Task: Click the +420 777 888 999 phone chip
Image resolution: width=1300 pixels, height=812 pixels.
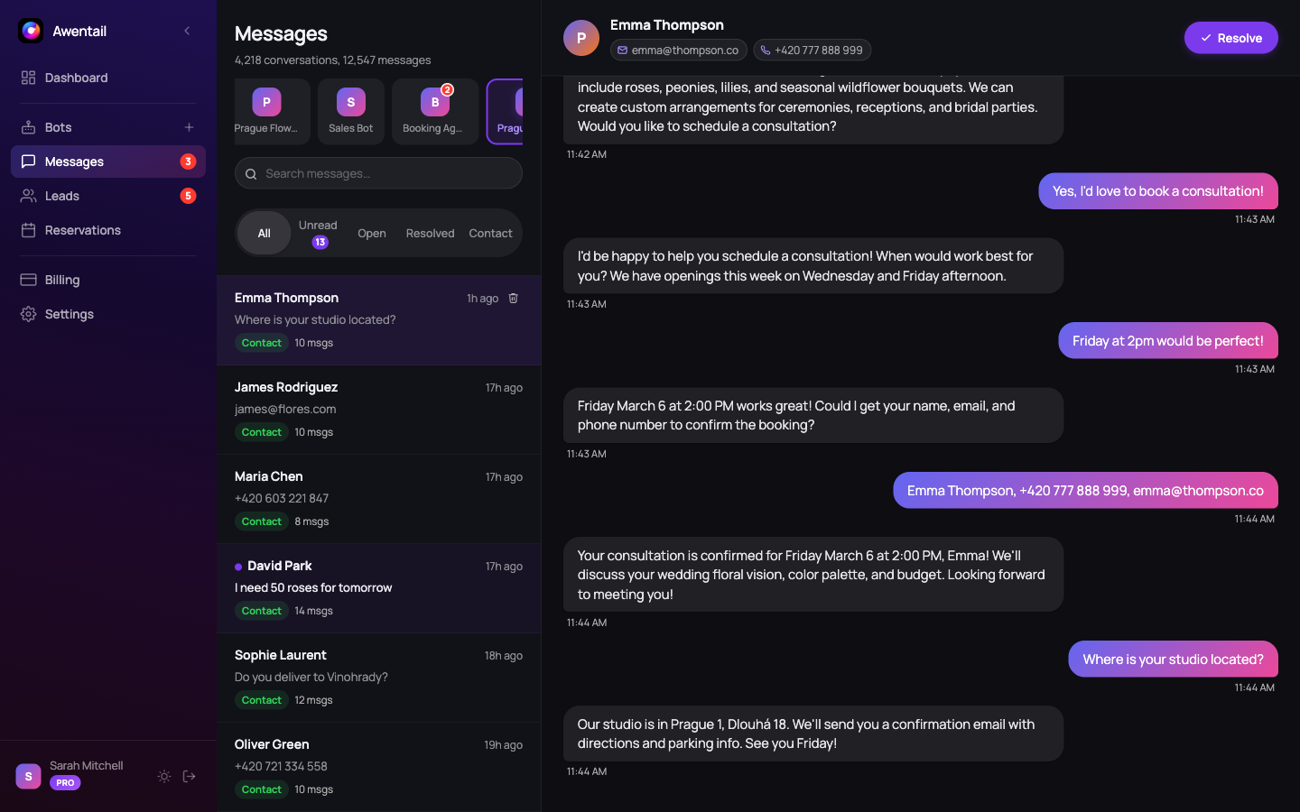Action: pyautogui.click(x=812, y=51)
